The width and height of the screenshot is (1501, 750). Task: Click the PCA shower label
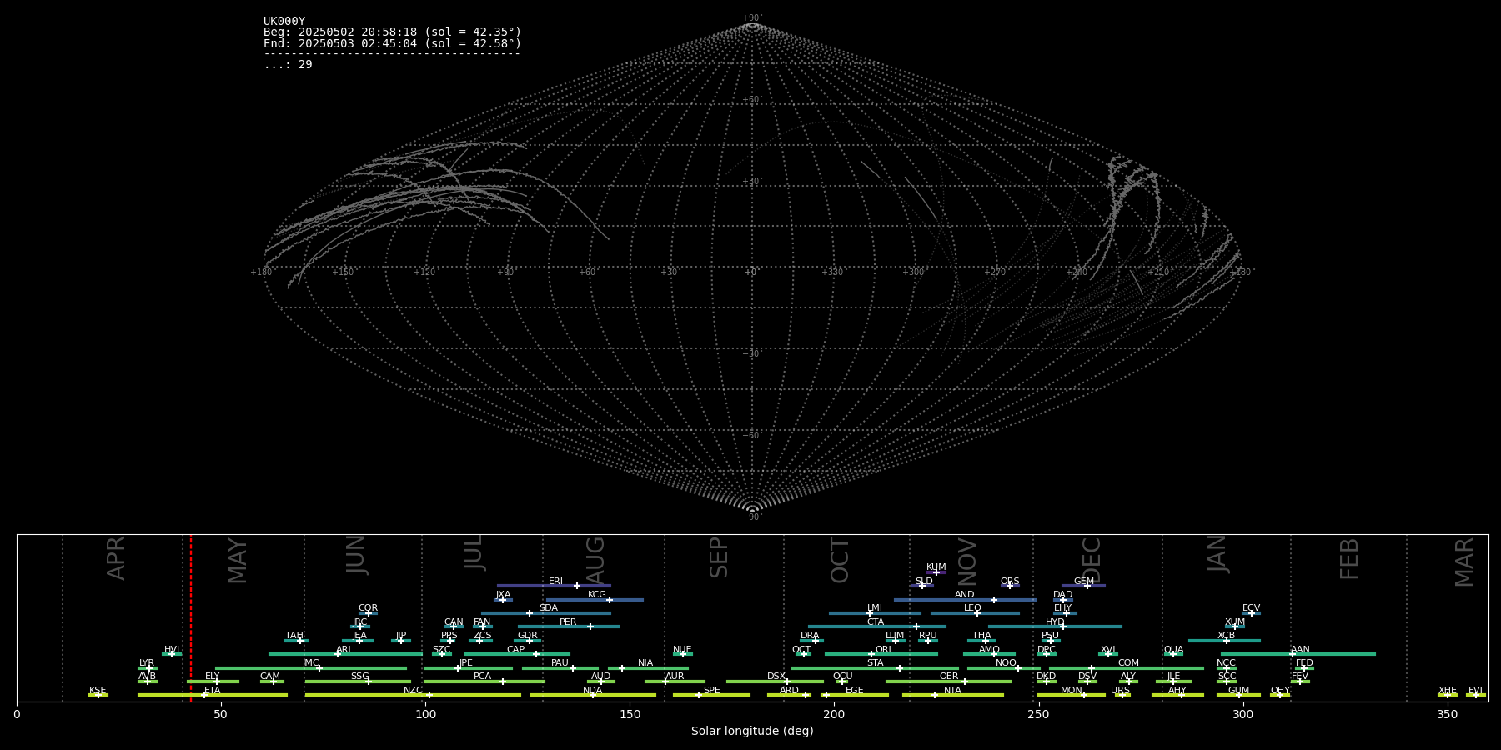click(x=482, y=677)
